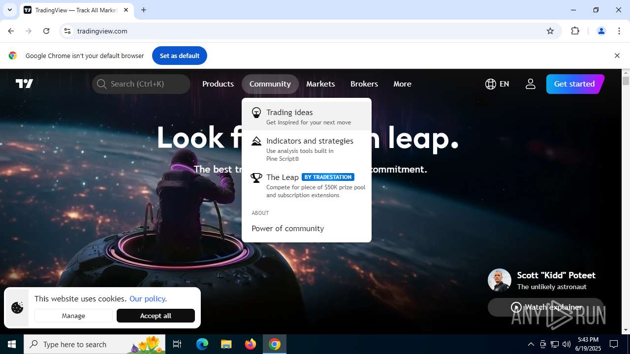Open the language globe icon
The height and width of the screenshot is (354, 630).
tap(490, 84)
